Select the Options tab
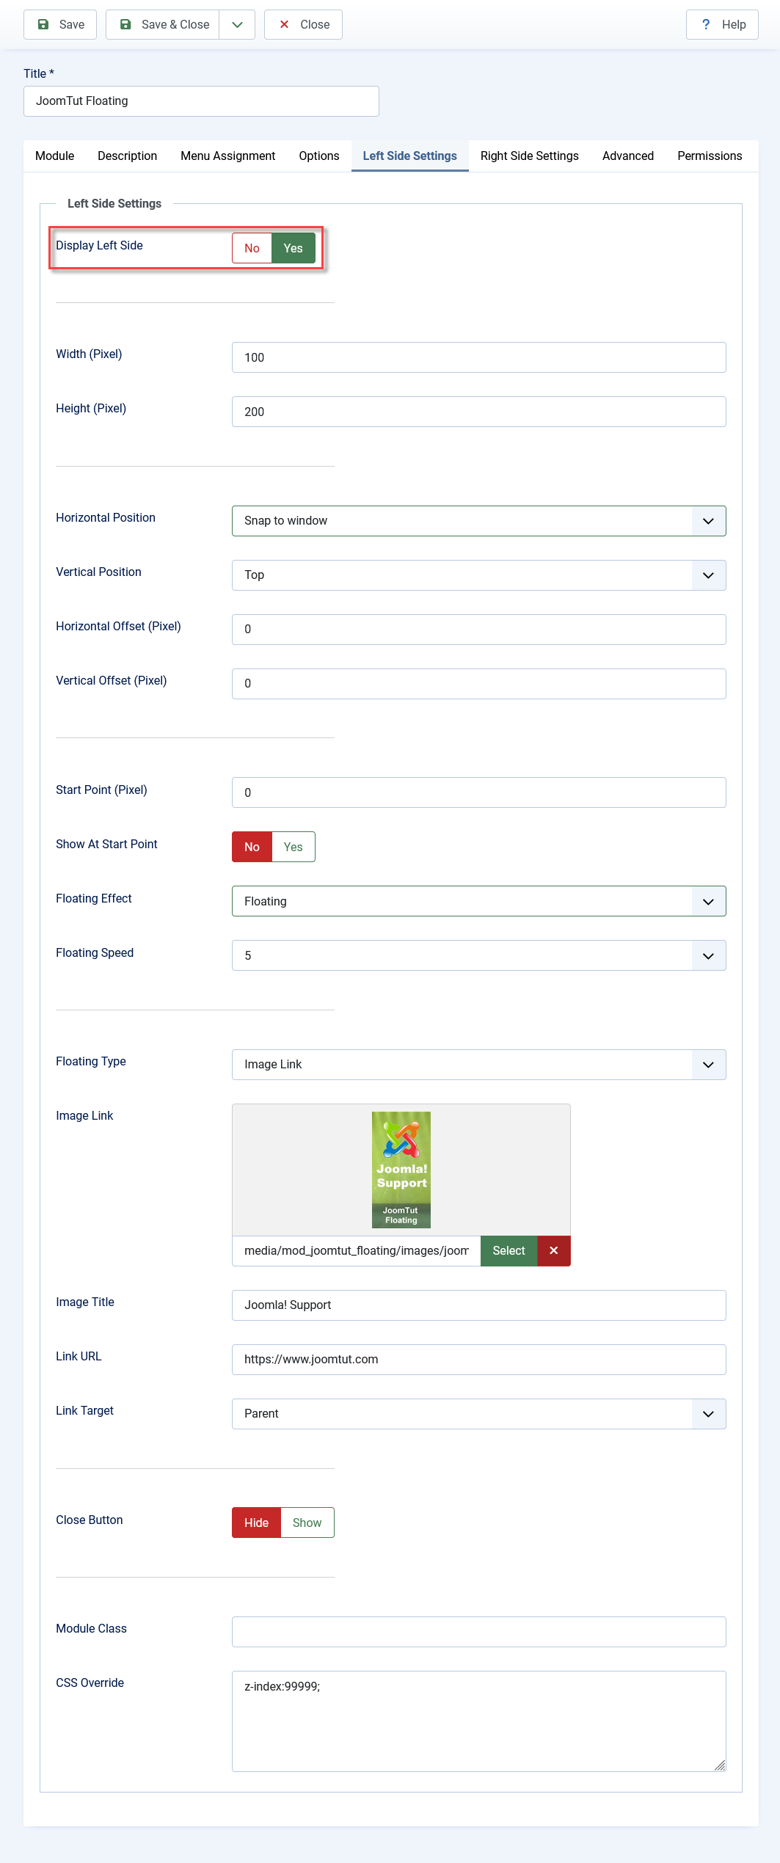Screen dimensions: 780x1863 coord(319,156)
